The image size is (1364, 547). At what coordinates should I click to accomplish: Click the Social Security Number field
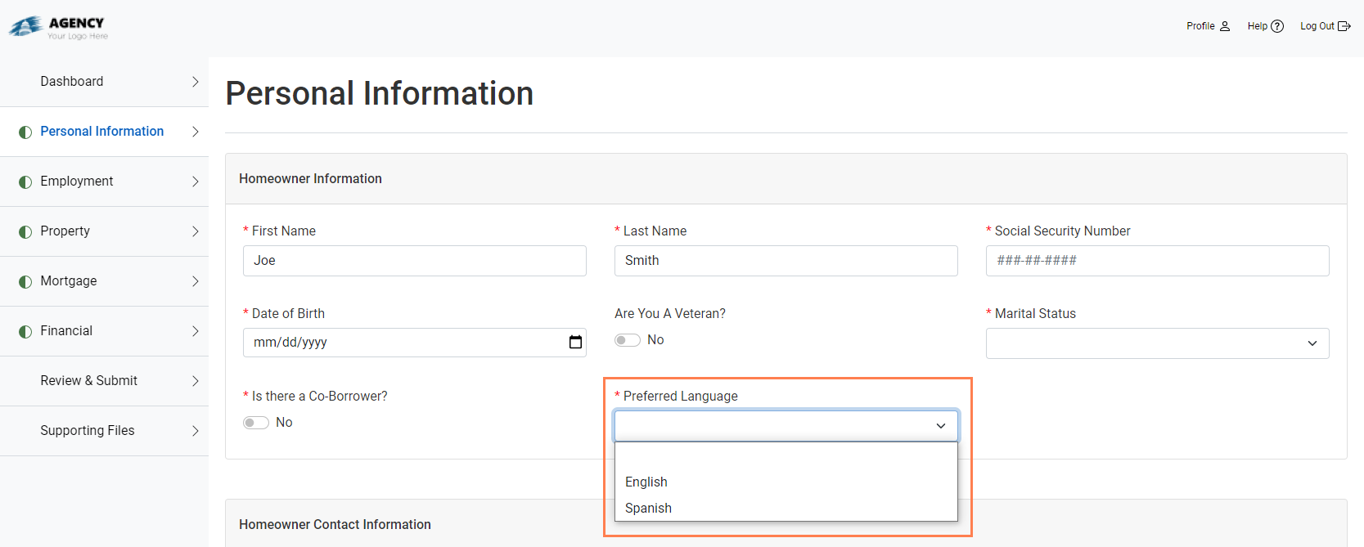[1157, 261]
